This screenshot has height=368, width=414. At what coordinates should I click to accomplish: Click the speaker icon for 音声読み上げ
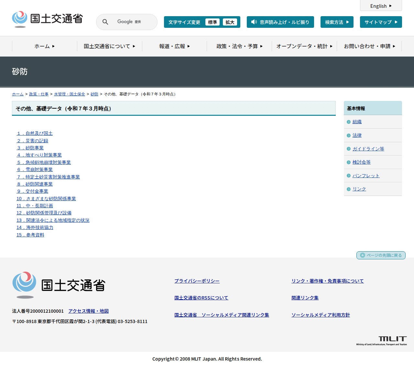tap(254, 22)
